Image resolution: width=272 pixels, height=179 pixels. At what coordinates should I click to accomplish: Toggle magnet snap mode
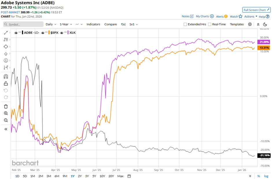point(6,76)
